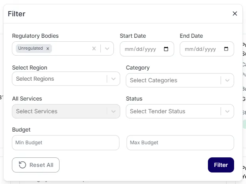Viewport: 246px width, 184px height.
Task: Expand the Select Tender Status chevron
Action: 227,111
